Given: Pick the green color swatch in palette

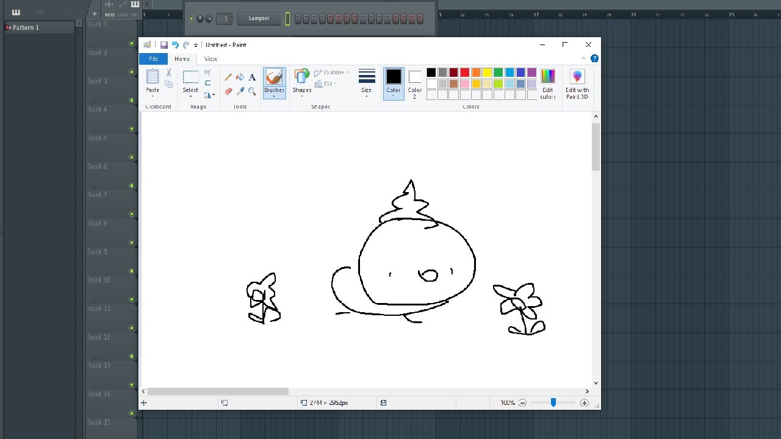Looking at the screenshot, I should pos(498,73).
